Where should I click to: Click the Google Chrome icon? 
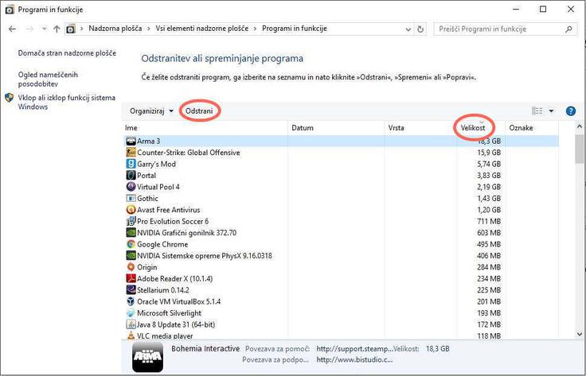coord(131,244)
